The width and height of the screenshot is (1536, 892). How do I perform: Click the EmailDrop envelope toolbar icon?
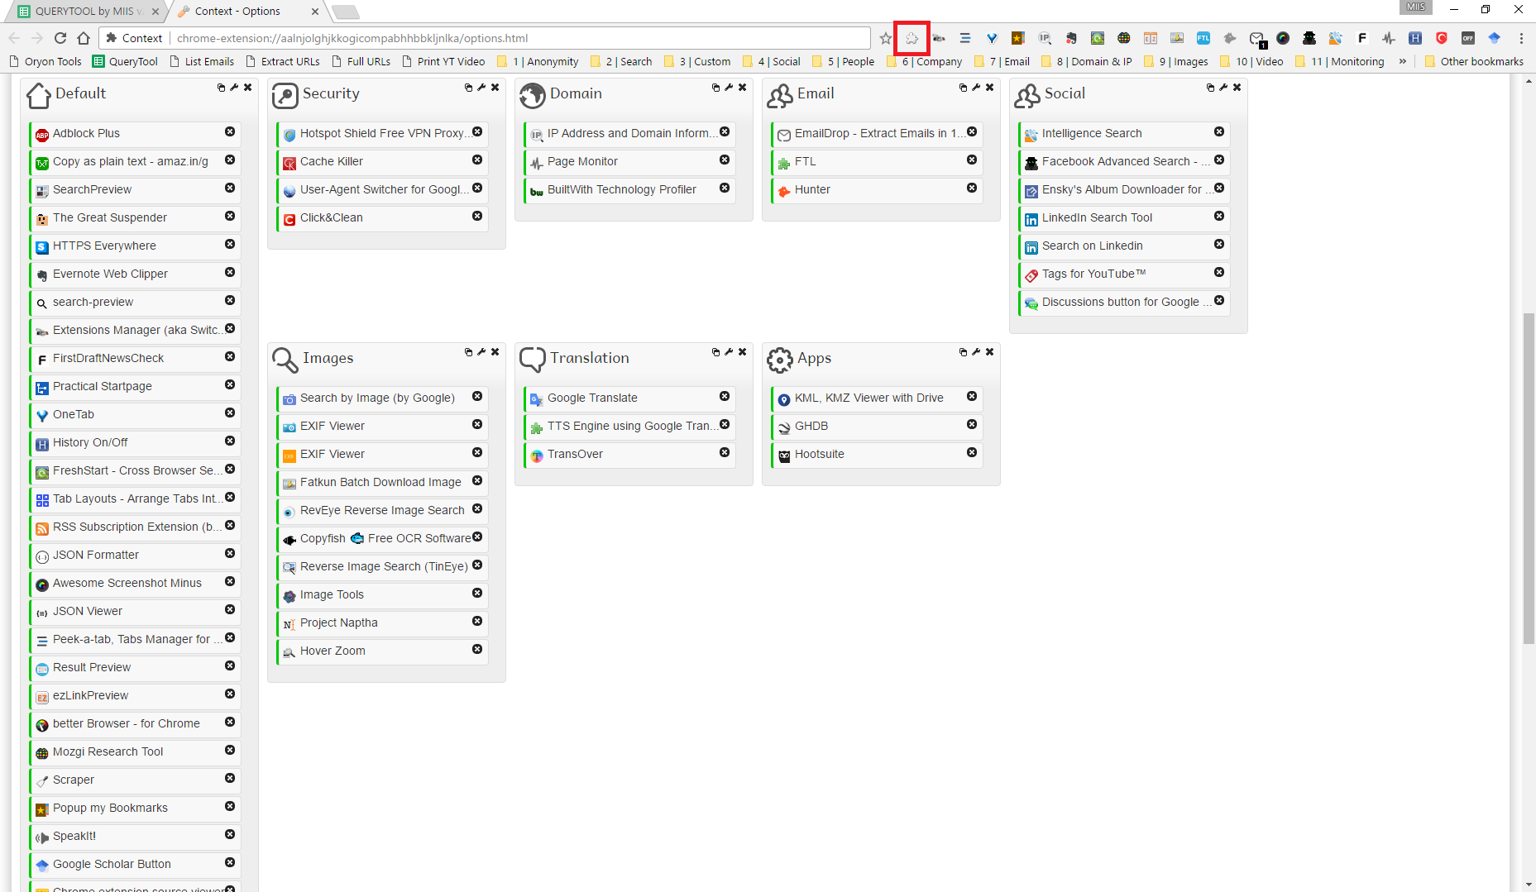click(x=1256, y=38)
